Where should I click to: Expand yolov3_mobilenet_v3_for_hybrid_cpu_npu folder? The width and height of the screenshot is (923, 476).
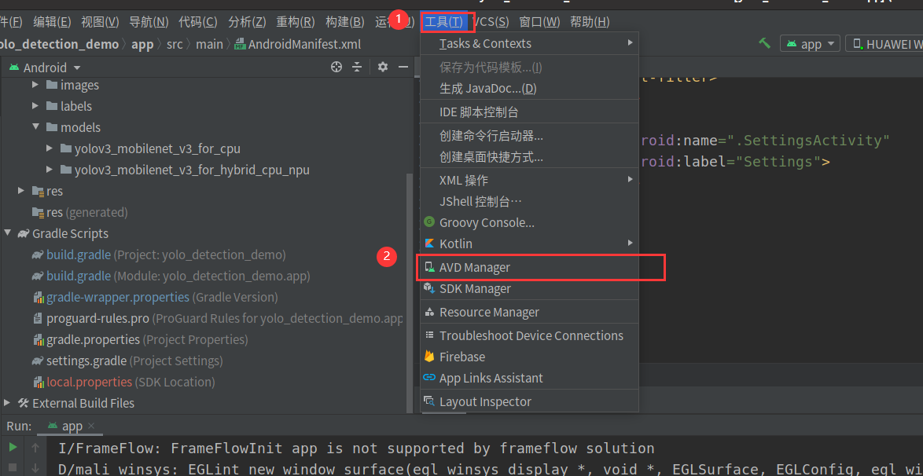click(50, 170)
